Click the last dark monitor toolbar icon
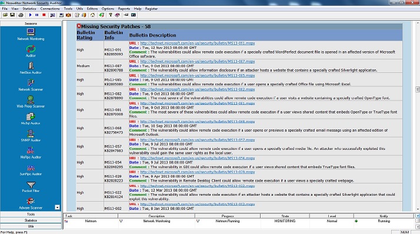Image resolution: width=420 pixels, height=234 pixels. coord(134,15)
